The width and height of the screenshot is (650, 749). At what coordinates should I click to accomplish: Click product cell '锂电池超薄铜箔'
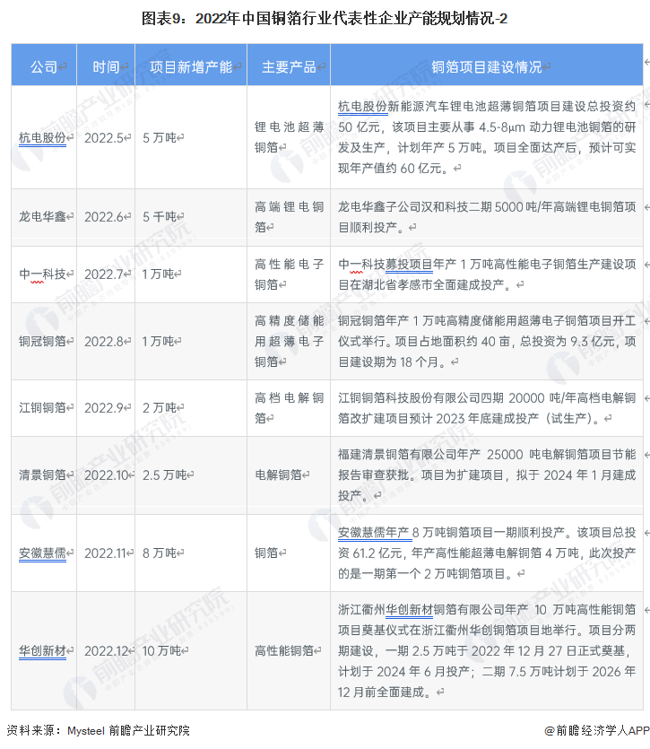coord(289,137)
